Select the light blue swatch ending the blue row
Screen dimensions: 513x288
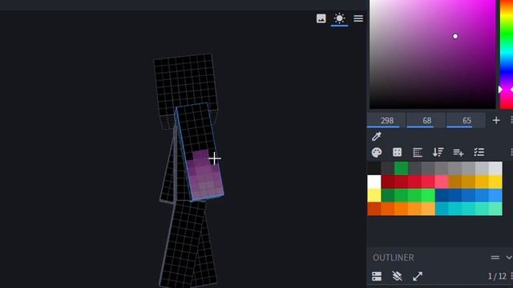click(495, 195)
